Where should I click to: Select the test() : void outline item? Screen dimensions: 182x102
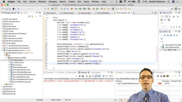[x=172, y=50]
